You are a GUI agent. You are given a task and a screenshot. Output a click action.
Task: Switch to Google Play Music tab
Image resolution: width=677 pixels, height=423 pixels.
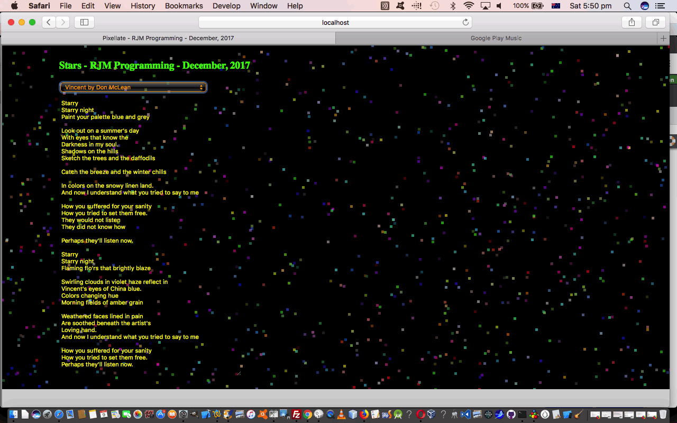pos(496,38)
